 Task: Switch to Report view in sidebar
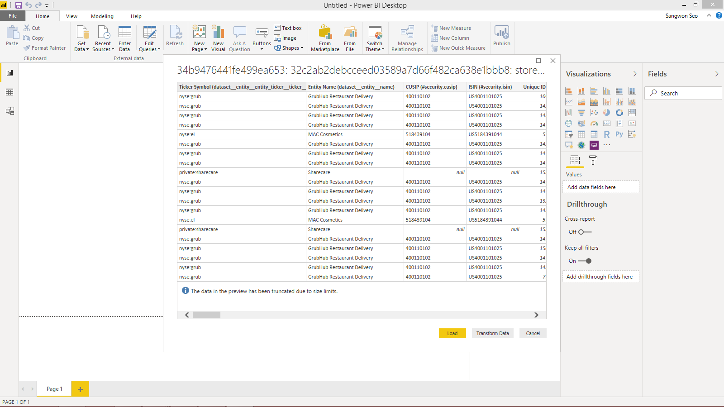pos(10,73)
